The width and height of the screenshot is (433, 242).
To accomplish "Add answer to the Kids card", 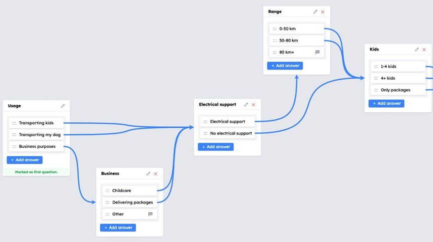I will tap(386, 104).
